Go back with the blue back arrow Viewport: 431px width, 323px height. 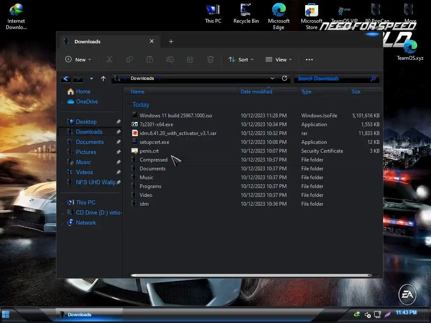click(66, 79)
